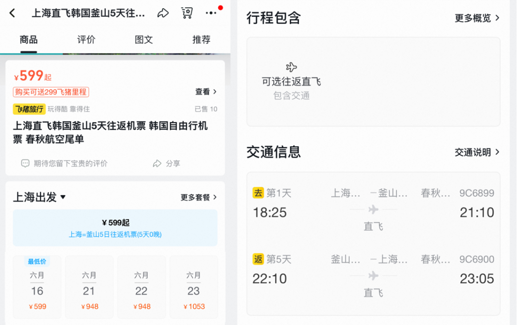Image resolution: width=517 pixels, height=325 pixels.
Task: Tap the 分享 share arrow icon
Action: [157, 163]
